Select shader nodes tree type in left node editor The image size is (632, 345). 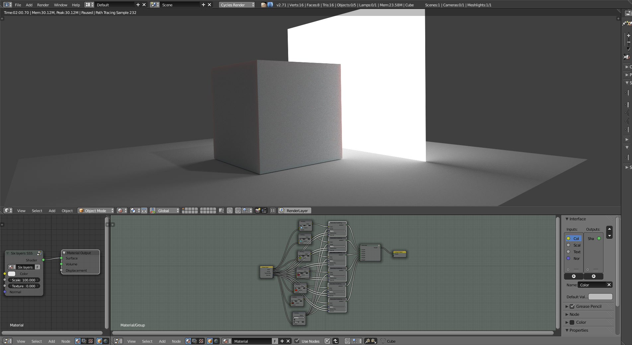click(x=77, y=341)
